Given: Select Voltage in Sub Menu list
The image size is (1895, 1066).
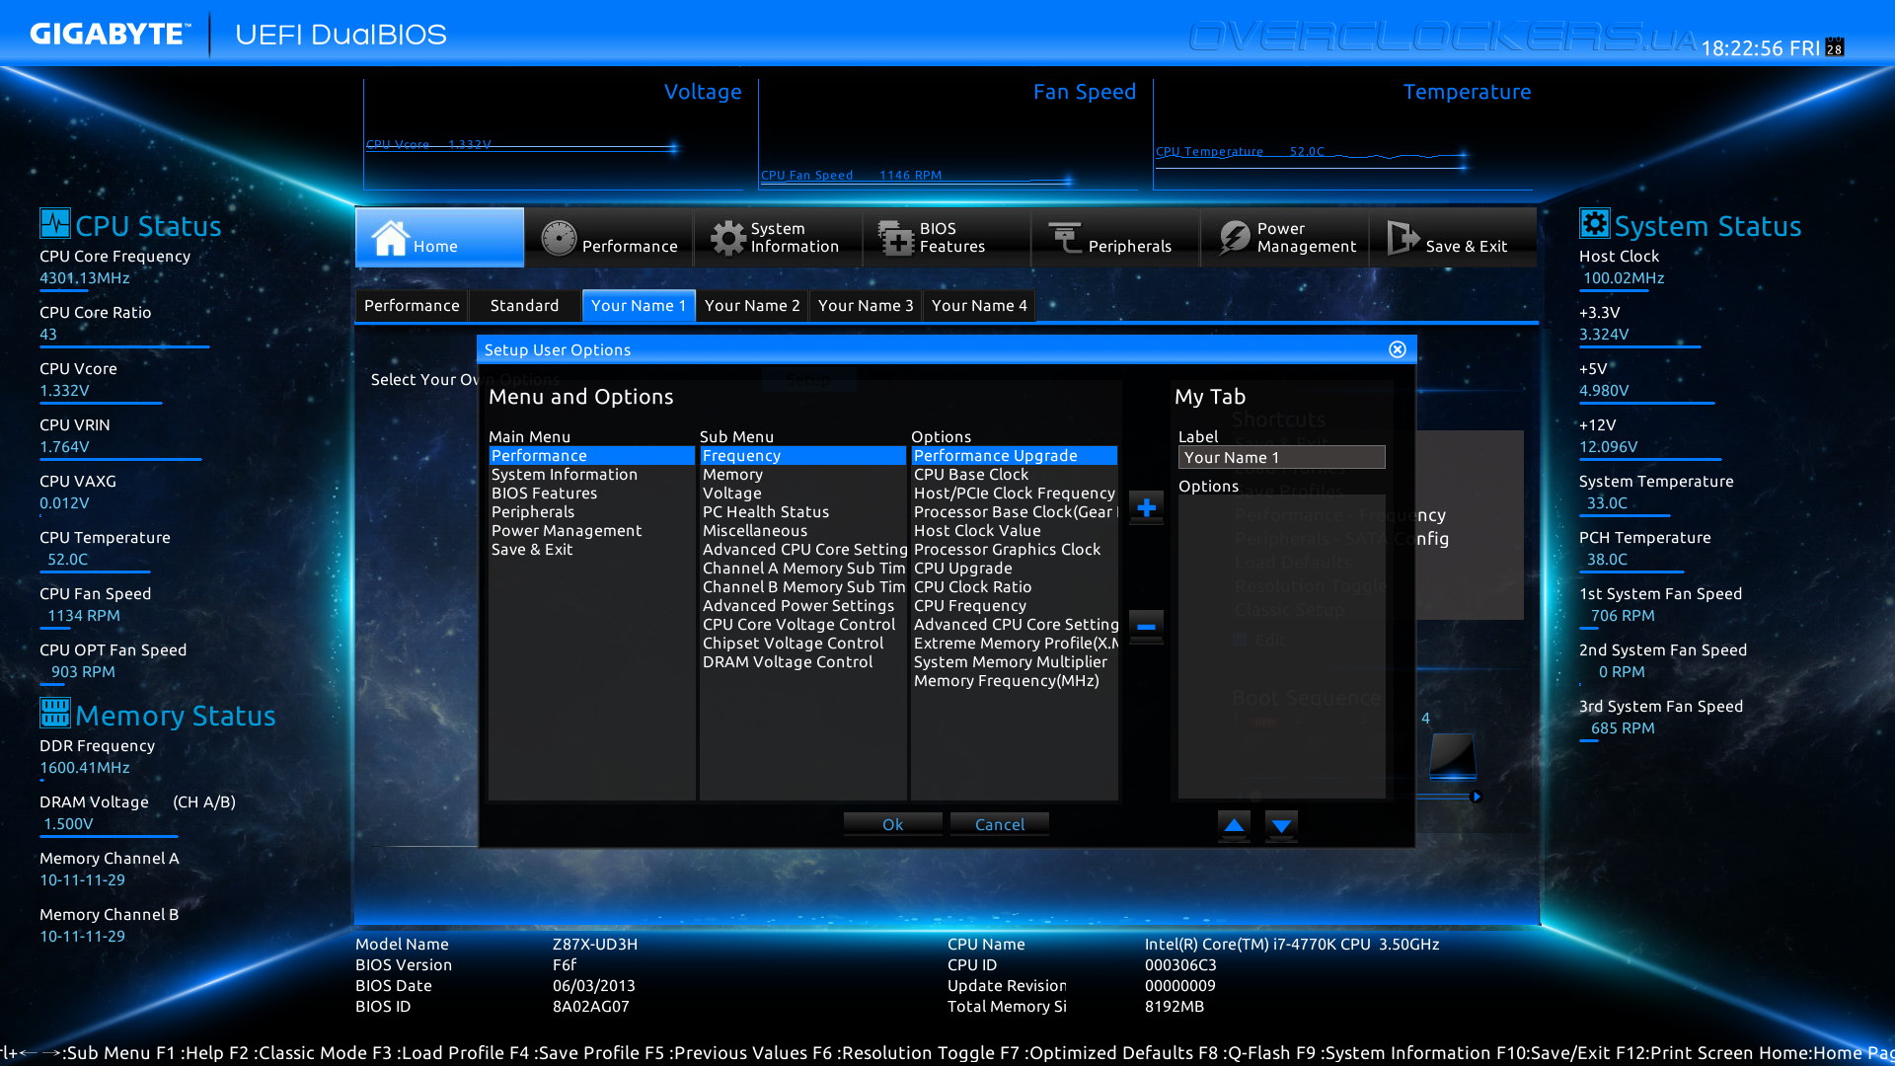Looking at the screenshot, I should [803, 493].
